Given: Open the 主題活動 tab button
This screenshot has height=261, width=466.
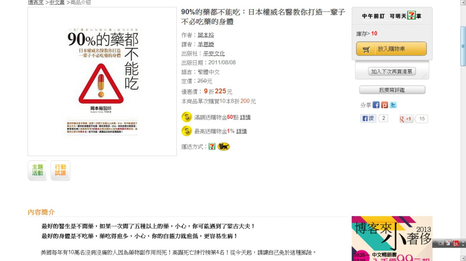Looking at the screenshot, I should tap(37, 170).
